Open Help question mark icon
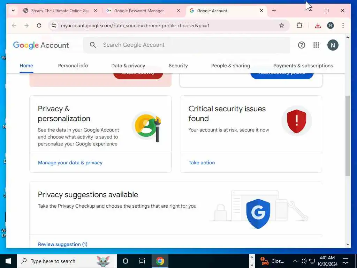The height and width of the screenshot is (268, 357). tap(302, 45)
